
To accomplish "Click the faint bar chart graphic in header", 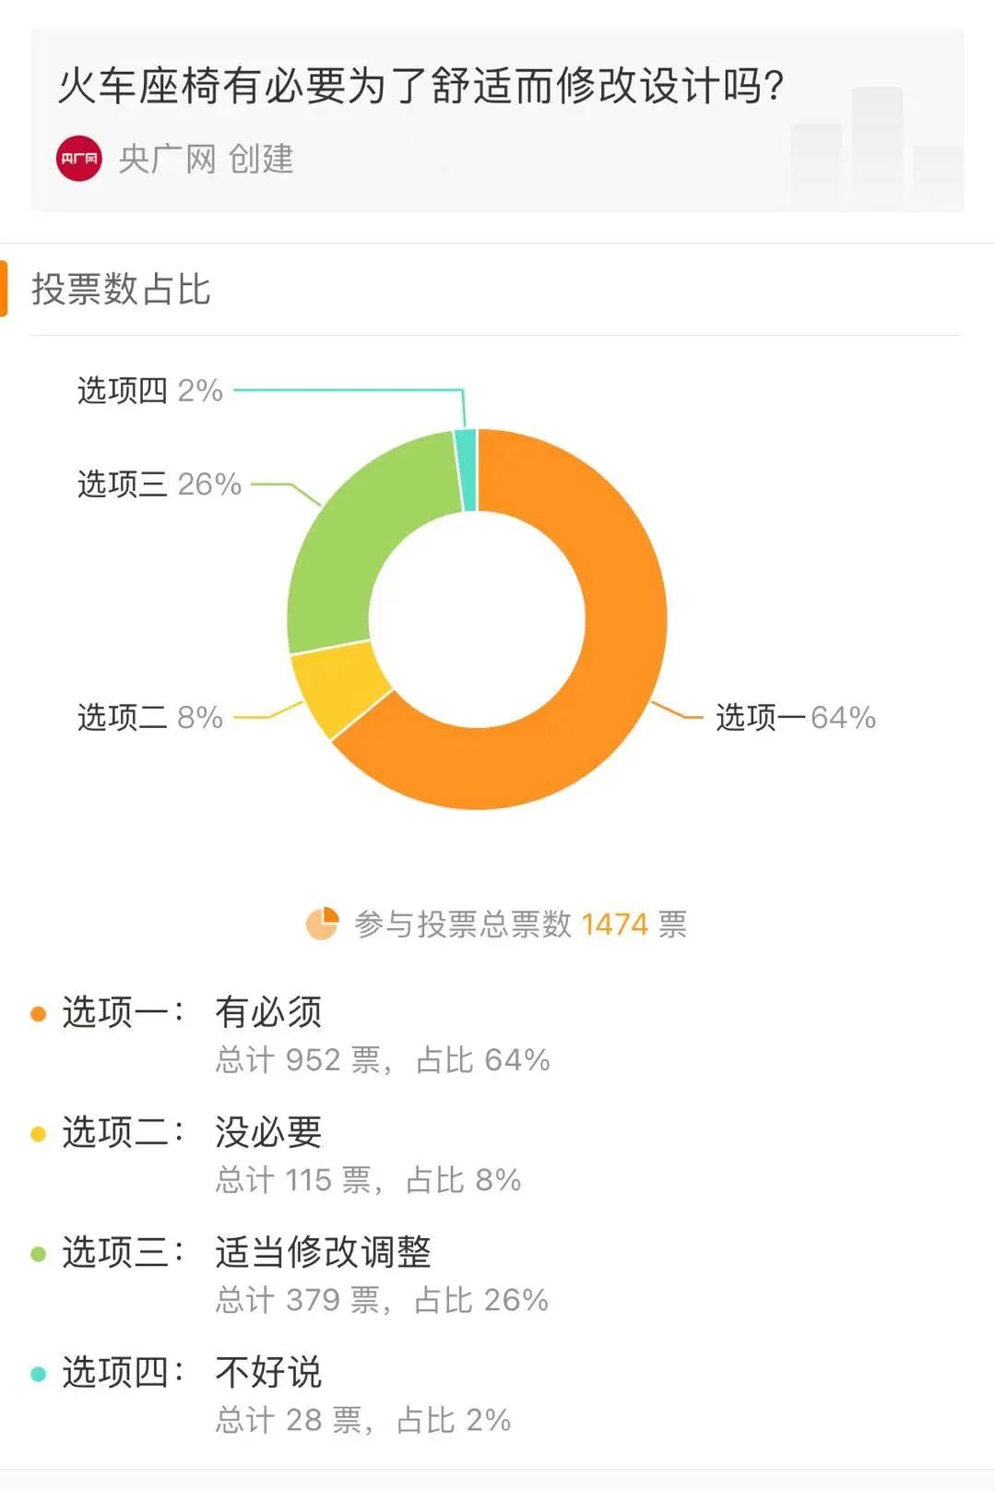I will [876, 148].
